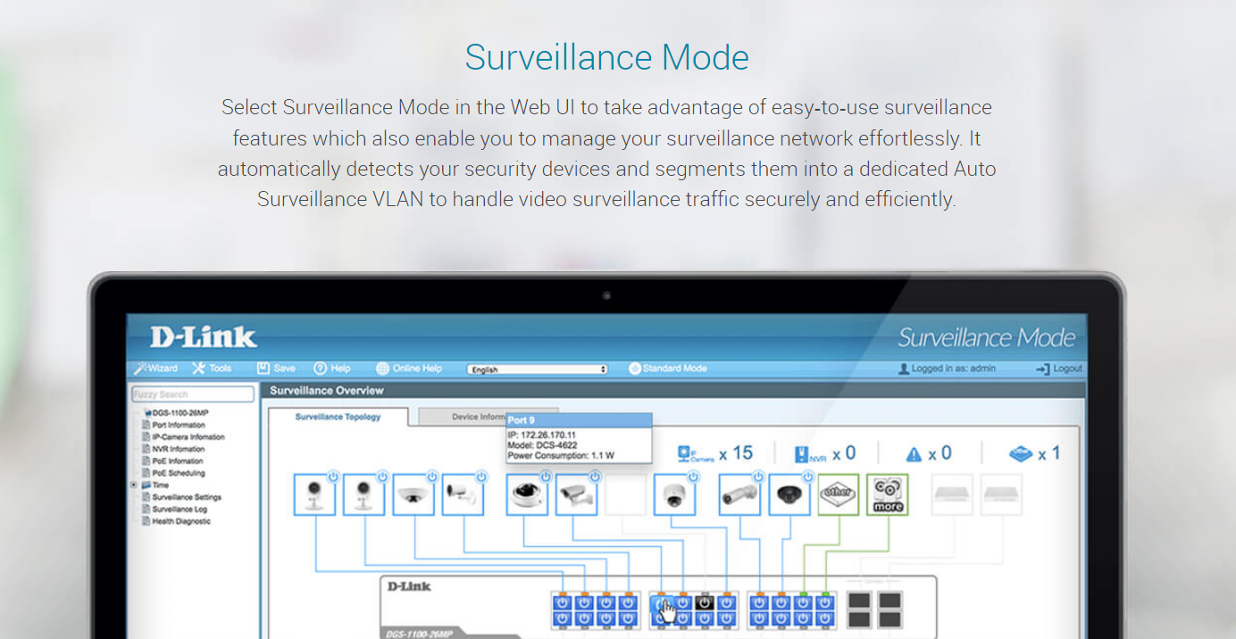This screenshot has height=639, width=1236.
Task: Click the Save disk icon
Action: 263,369
